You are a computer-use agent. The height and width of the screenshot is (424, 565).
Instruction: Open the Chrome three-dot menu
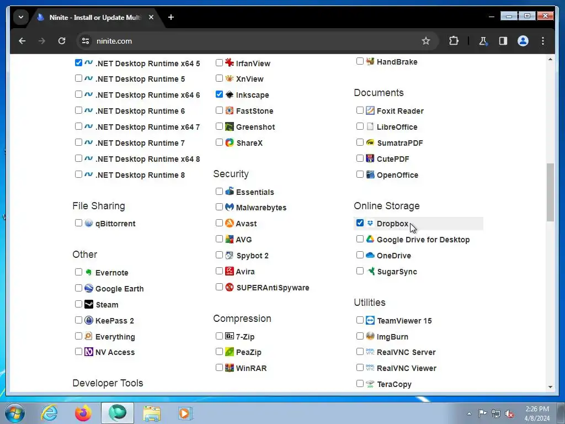[543, 41]
